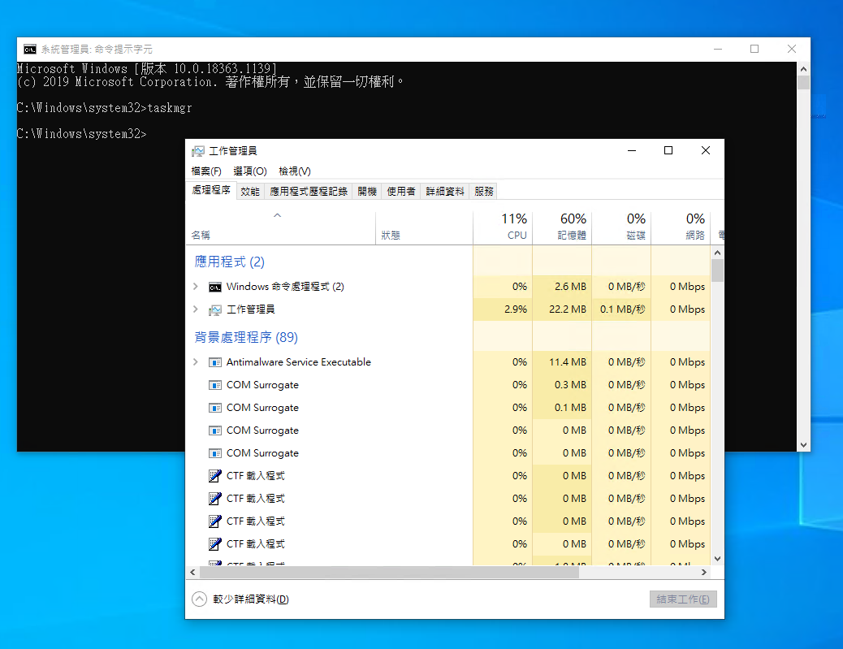The image size is (843, 649).
Task: Expand the Windows 命令處理程式 (2) group
Action: pos(196,287)
